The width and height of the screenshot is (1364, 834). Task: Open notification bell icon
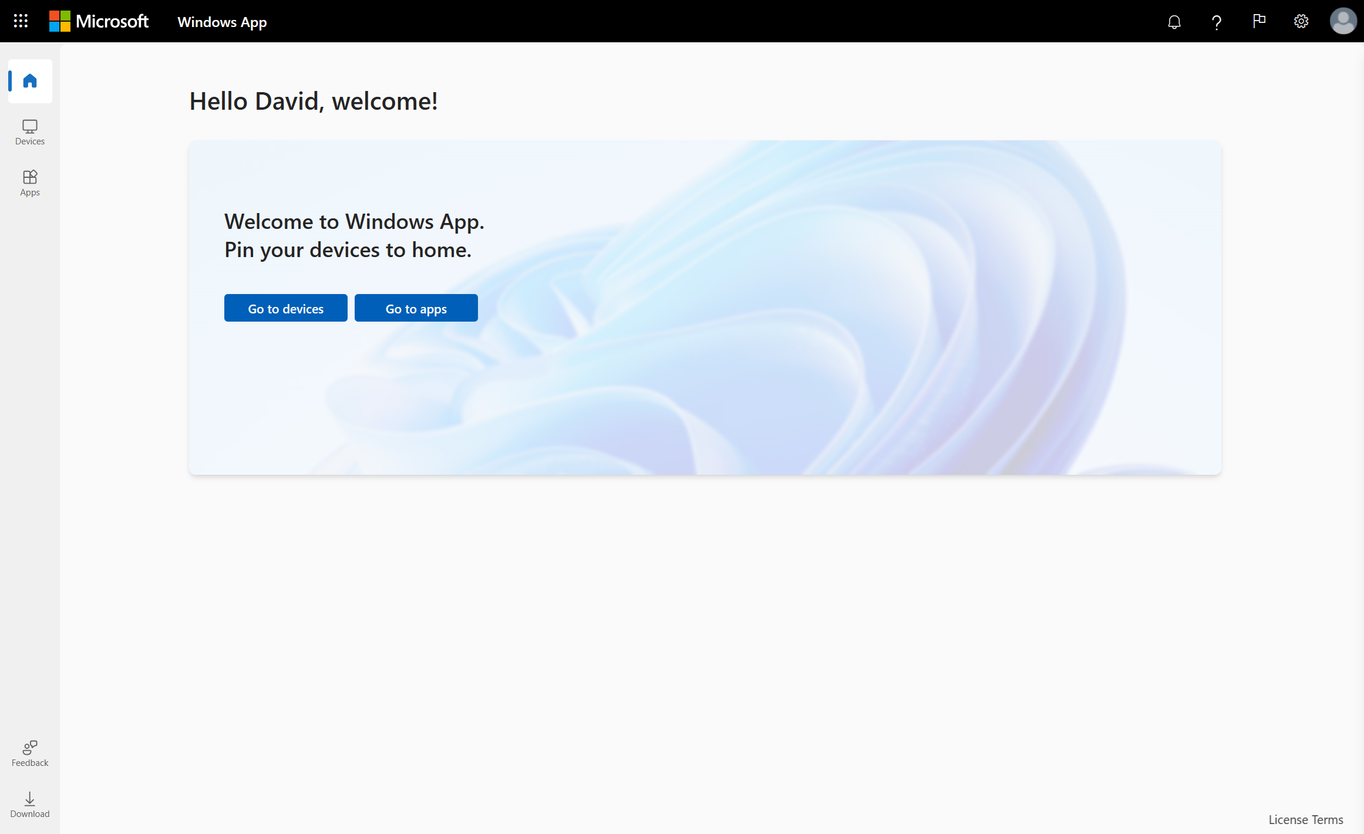point(1173,21)
